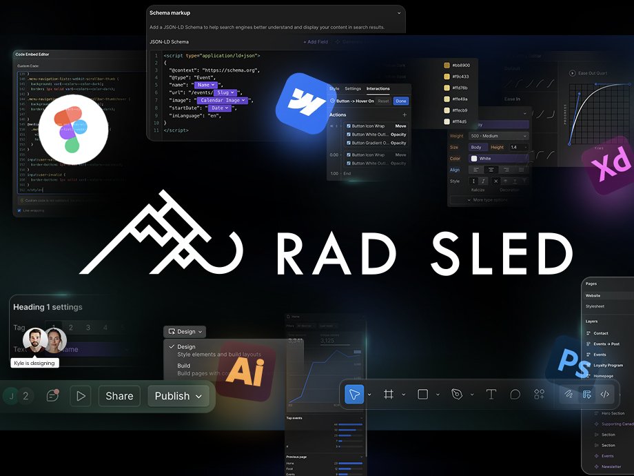This screenshot has height=476, width=634.
Task: Open the Slug field dropdown in schema code
Action: tap(225, 92)
